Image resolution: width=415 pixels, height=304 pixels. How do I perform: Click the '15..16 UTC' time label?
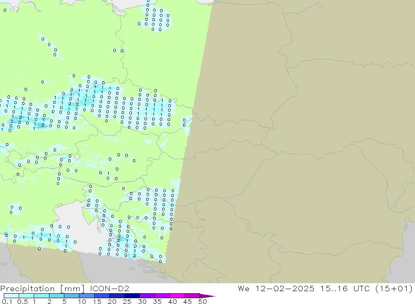coord(345,288)
